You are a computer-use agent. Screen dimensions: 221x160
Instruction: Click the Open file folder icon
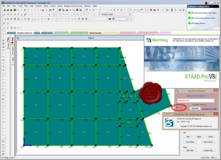[8, 10]
